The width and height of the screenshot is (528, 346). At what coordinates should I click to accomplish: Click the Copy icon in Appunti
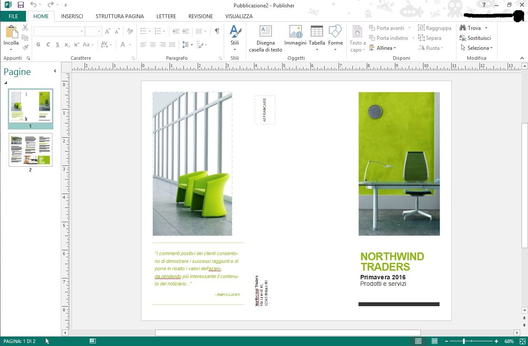pos(25,38)
